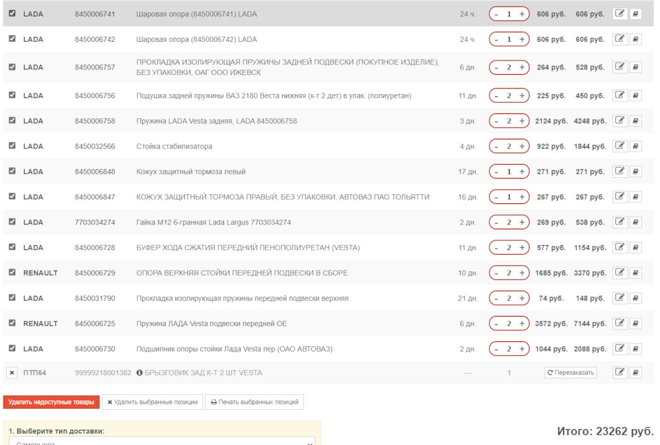Deselect the row with part 8450006756
The width and height of the screenshot is (660, 445).
pyautogui.click(x=12, y=95)
